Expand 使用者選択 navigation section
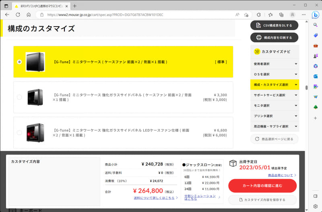Viewport: 322px width, 212px height. pos(275,64)
